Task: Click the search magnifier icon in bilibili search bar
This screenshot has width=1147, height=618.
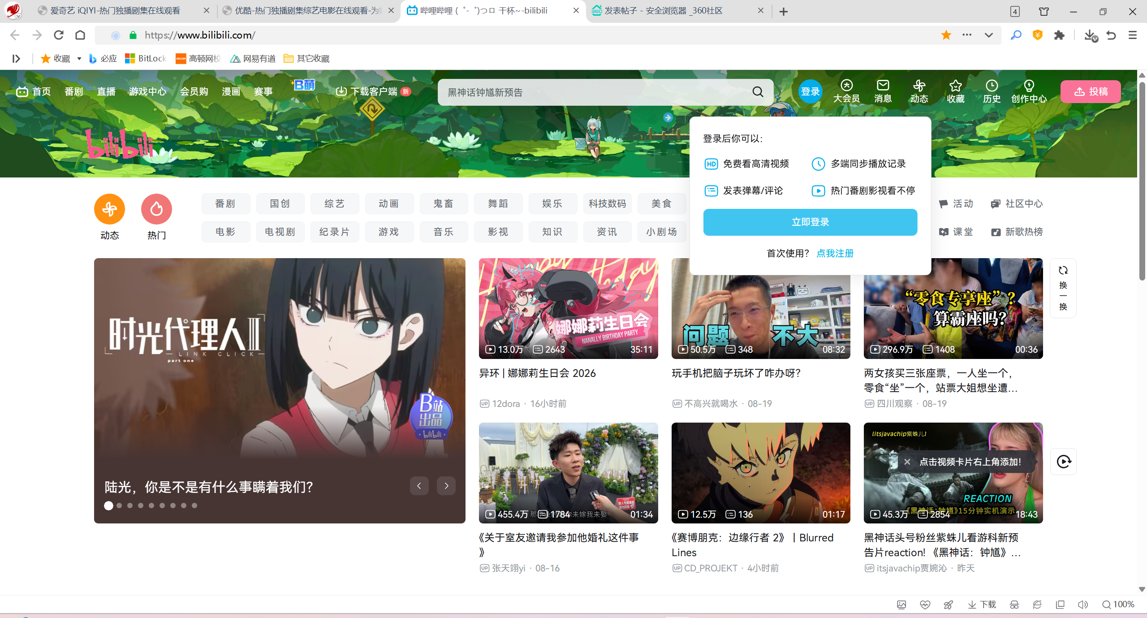Action: click(758, 92)
